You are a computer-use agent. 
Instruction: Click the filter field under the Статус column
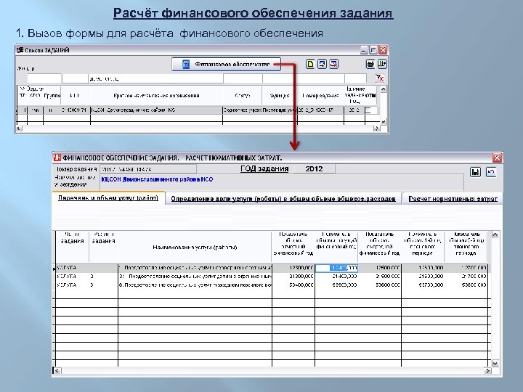point(243,78)
